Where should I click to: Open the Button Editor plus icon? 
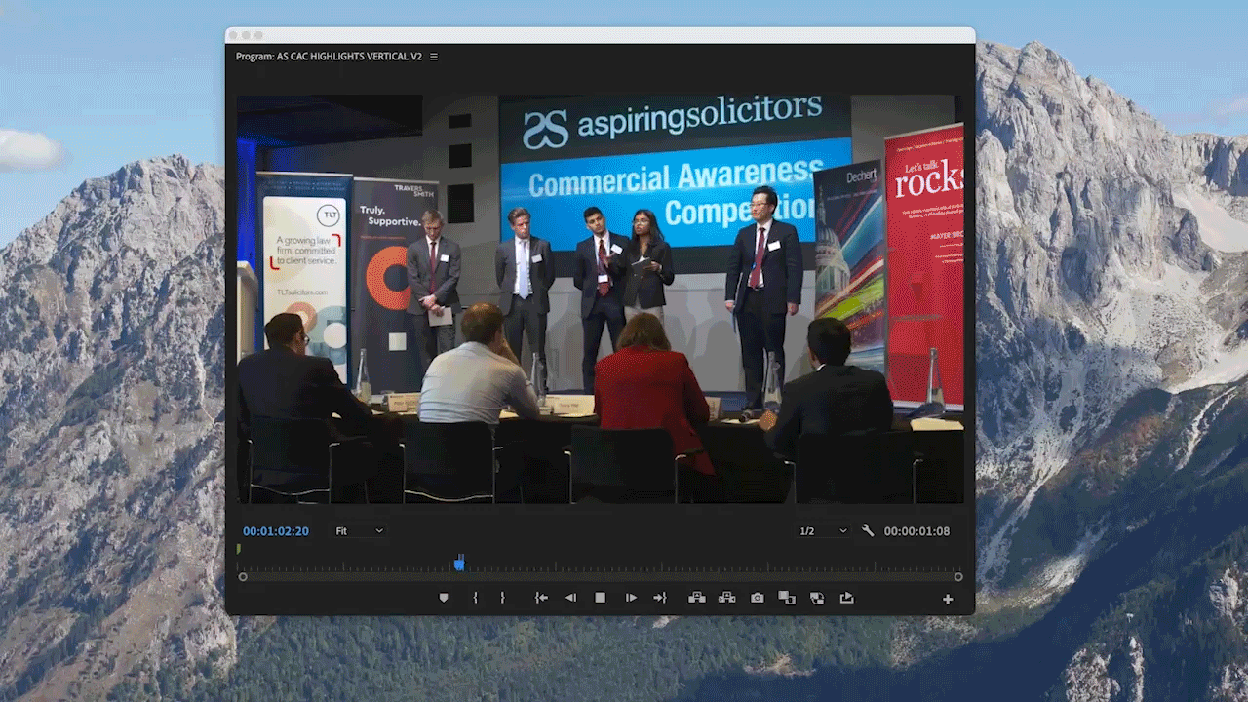(948, 600)
